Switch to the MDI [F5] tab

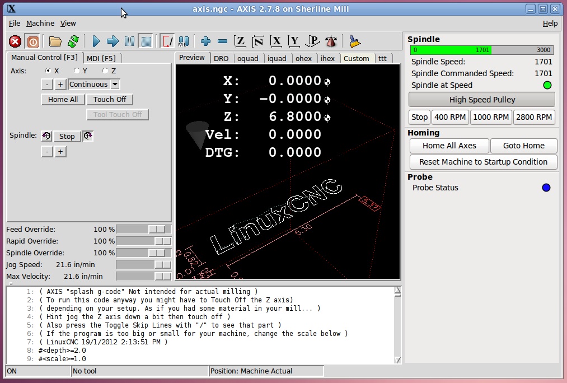(101, 58)
